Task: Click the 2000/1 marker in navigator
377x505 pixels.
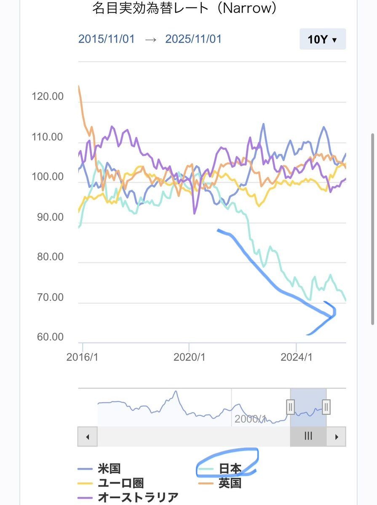Action: [250, 419]
